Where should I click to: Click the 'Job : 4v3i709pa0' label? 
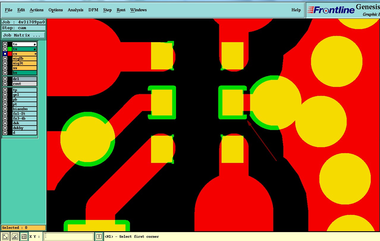pyautogui.click(x=23, y=22)
